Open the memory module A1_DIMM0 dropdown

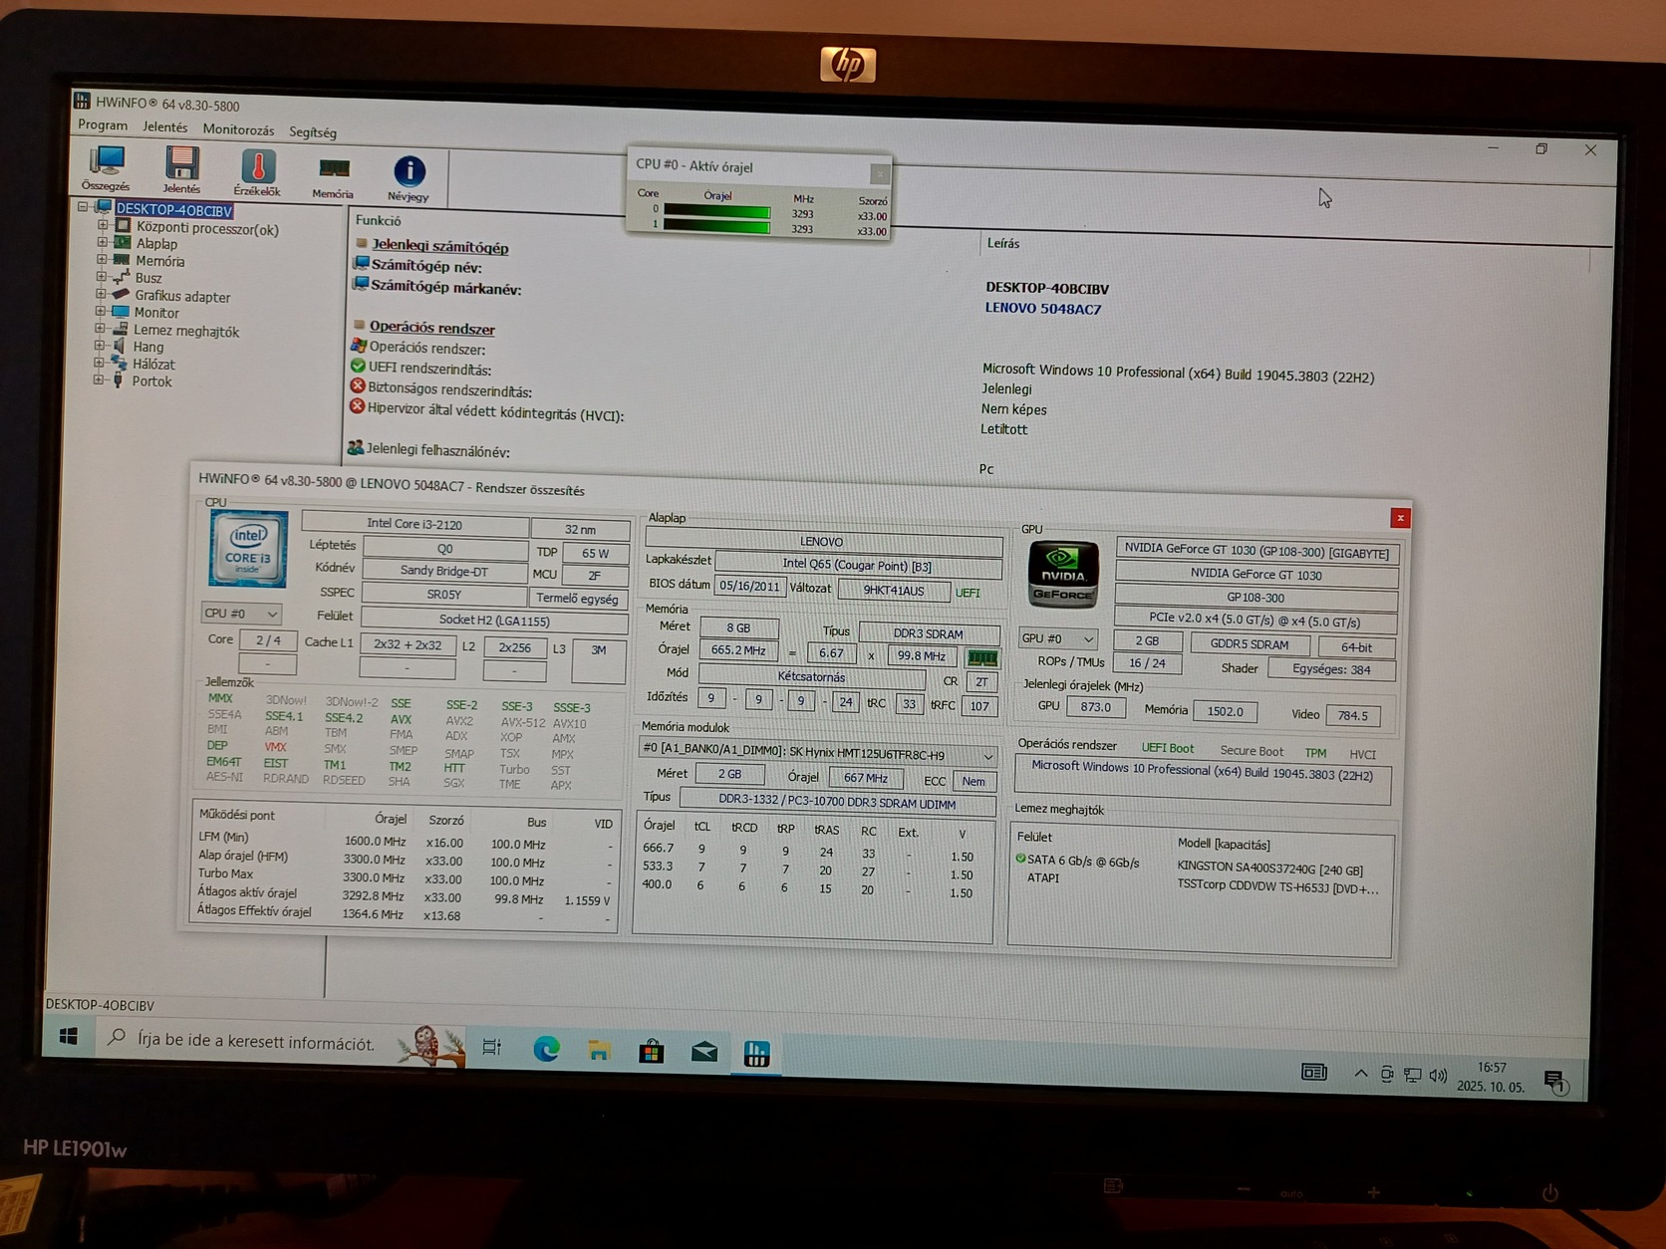(x=816, y=754)
